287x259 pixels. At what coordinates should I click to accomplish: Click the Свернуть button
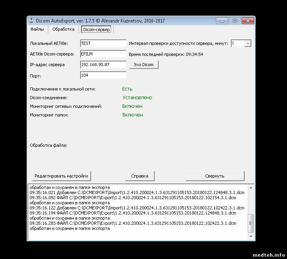(x=215, y=176)
